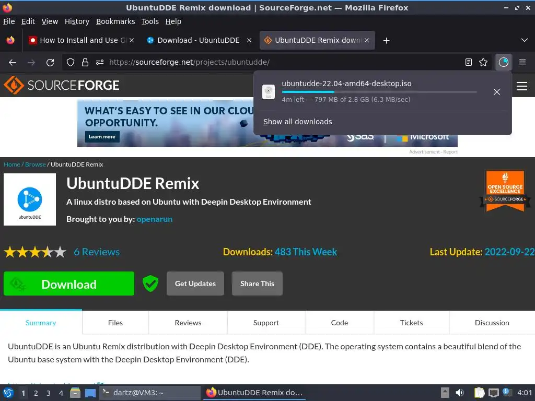Open the clipboard tray icon
This screenshot has height=401, width=535.
pyautogui.click(x=480, y=393)
